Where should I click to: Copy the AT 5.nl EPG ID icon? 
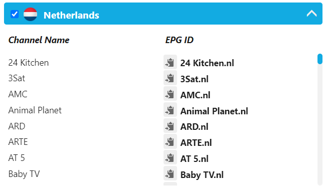coord(170,157)
